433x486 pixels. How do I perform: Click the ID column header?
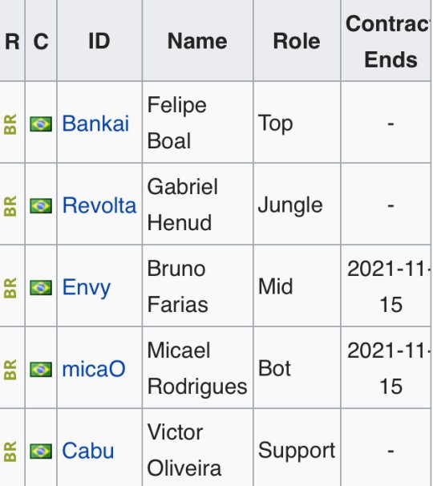click(x=99, y=41)
